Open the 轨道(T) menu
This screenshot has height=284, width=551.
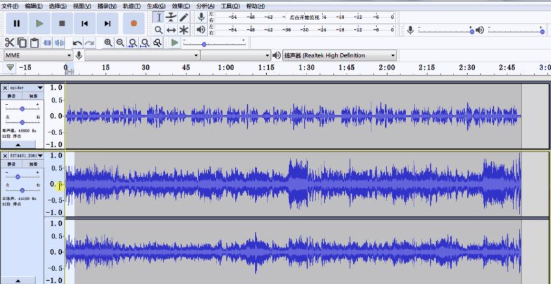(x=132, y=6)
